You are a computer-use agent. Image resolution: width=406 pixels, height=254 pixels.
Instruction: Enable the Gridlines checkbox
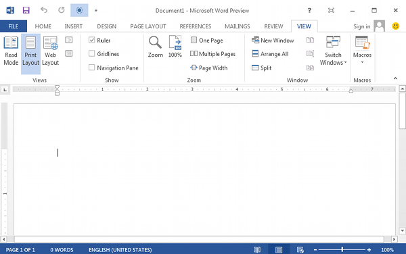point(91,53)
